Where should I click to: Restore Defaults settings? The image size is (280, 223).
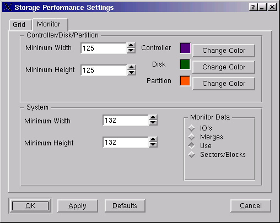pos(125,206)
